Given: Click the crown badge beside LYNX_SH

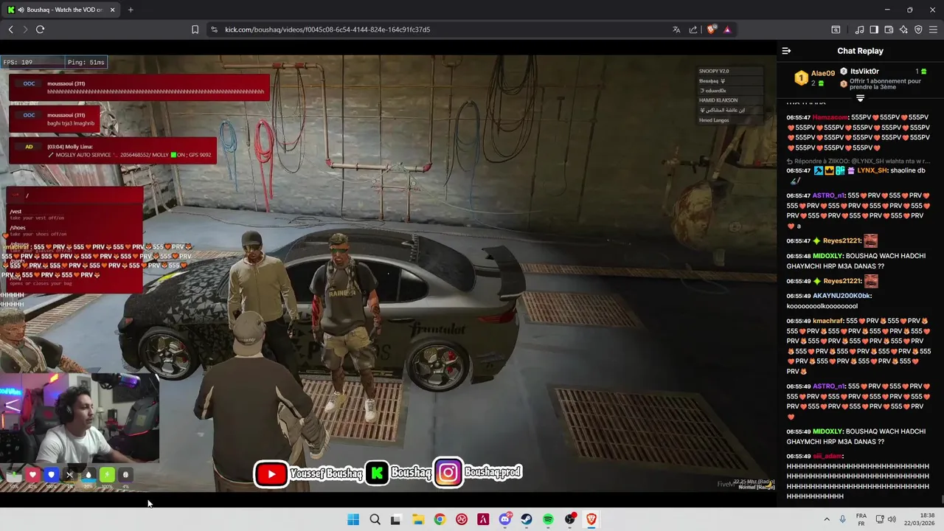Looking at the screenshot, I should point(829,170).
